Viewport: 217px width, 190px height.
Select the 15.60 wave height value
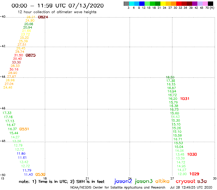[175, 113]
